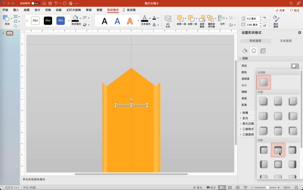The image size is (303, 190).
Task: Open the Animations (动画) ribbon tab
Action: pos(59,10)
